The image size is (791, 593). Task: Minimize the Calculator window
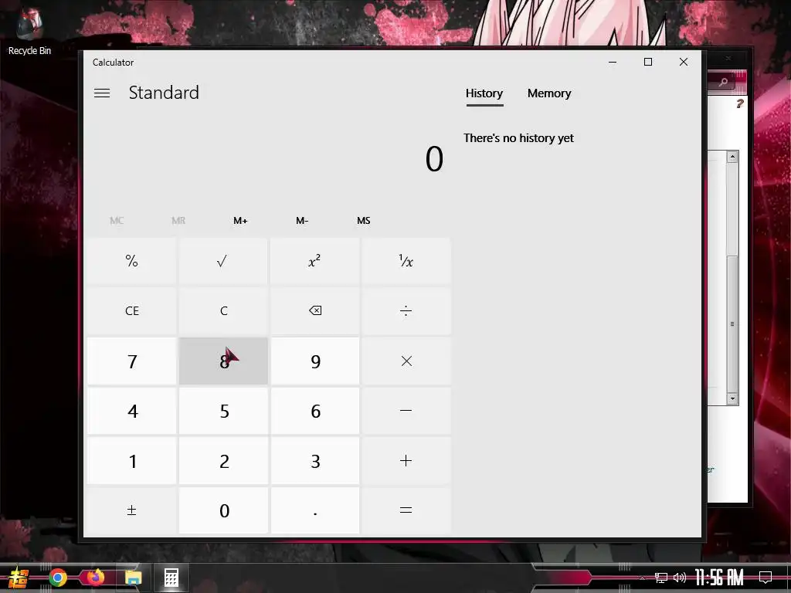(x=613, y=62)
